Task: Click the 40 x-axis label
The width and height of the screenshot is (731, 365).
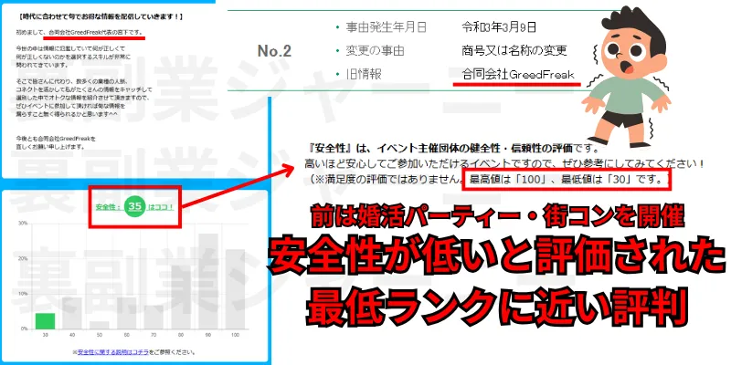Action: pyautogui.click(x=72, y=335)
